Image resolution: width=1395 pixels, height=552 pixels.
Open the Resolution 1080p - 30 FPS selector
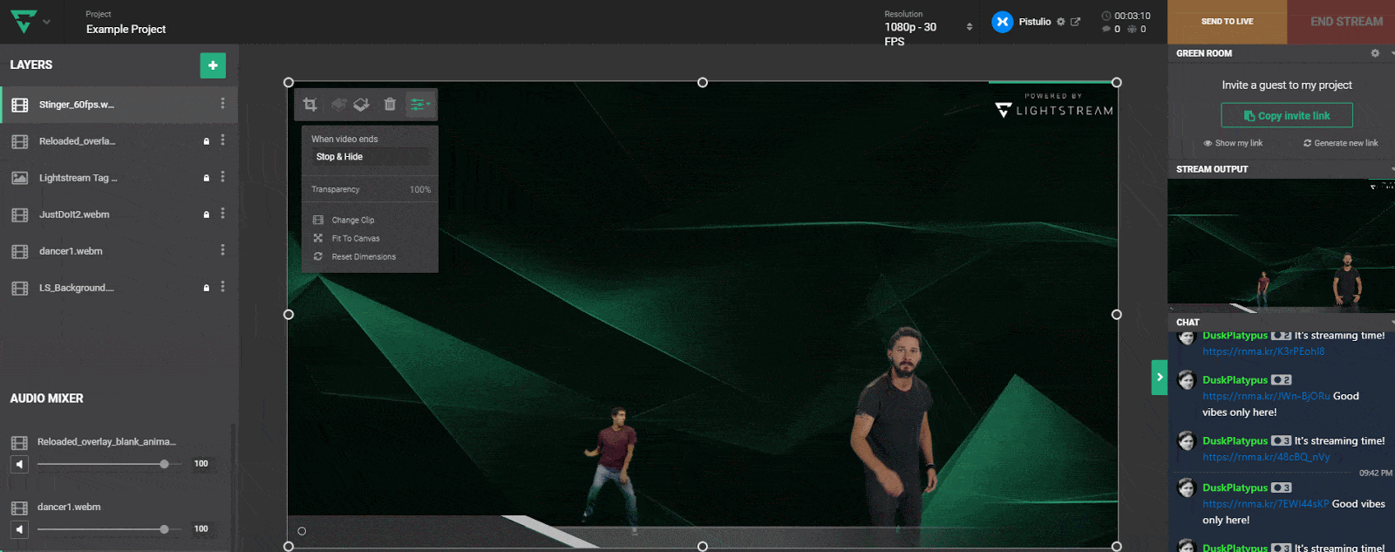929,28
